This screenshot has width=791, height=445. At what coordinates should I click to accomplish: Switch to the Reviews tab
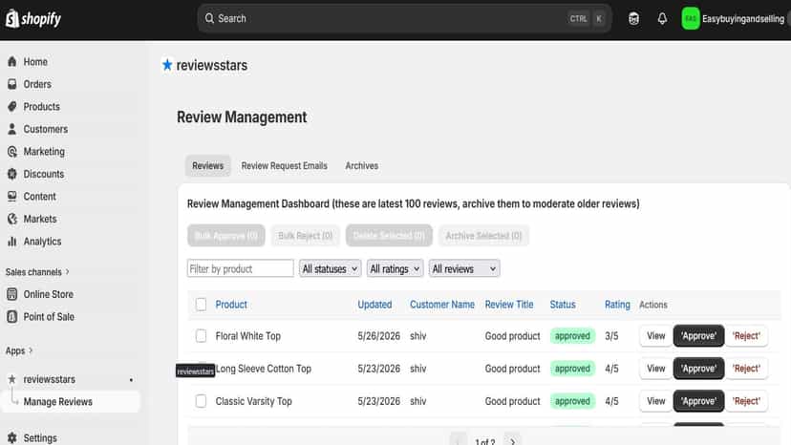pos(208,166)
